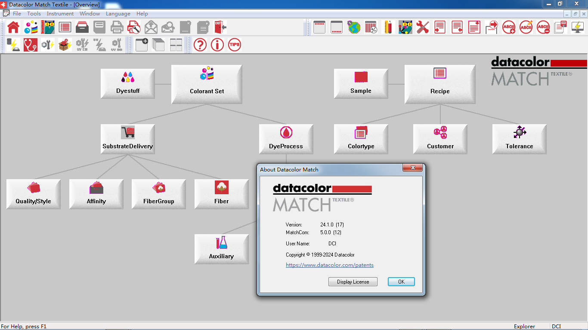Click the cascade windows toolbar icon
The height and width of the screenshot is (330, 588).
tap(159, 45)
